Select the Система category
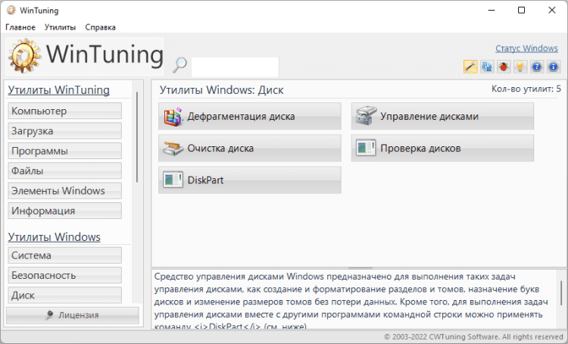 65,255
